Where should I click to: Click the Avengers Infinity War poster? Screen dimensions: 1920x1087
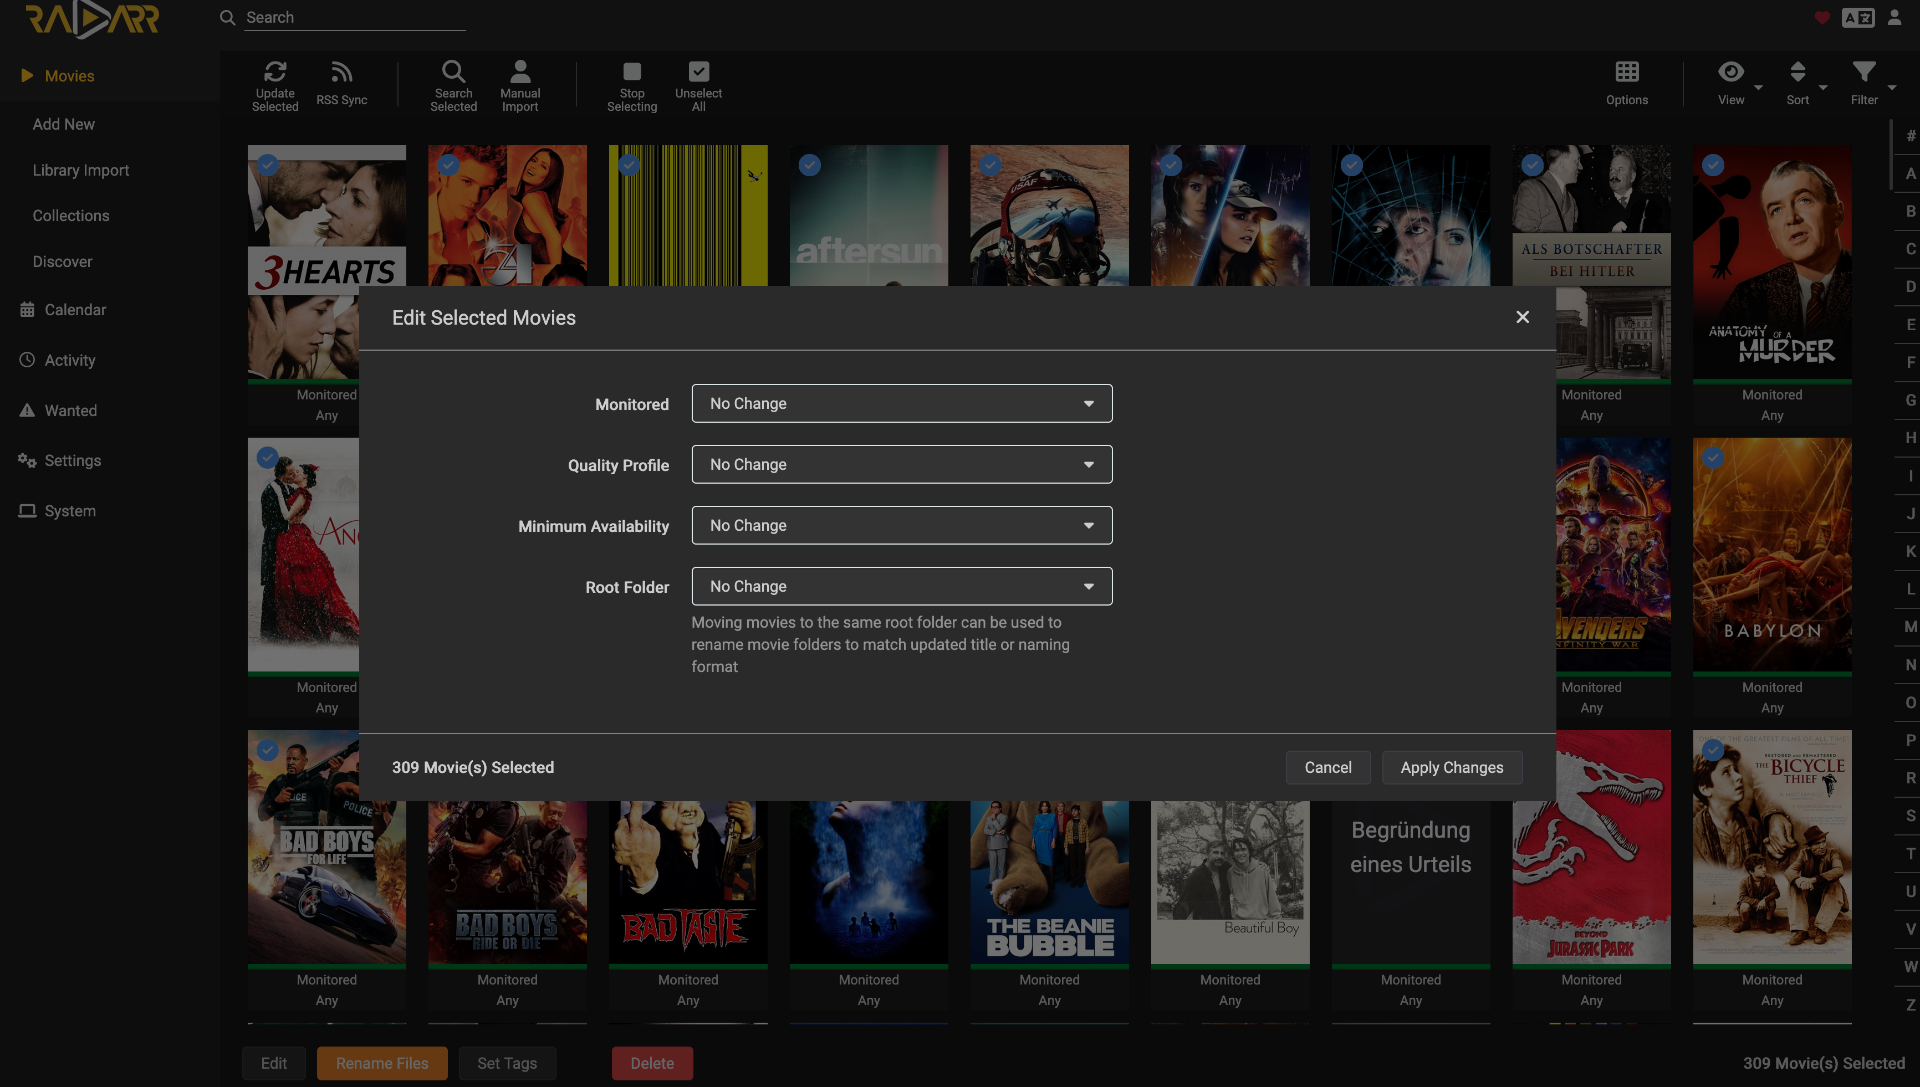(x=1613, y=555)
